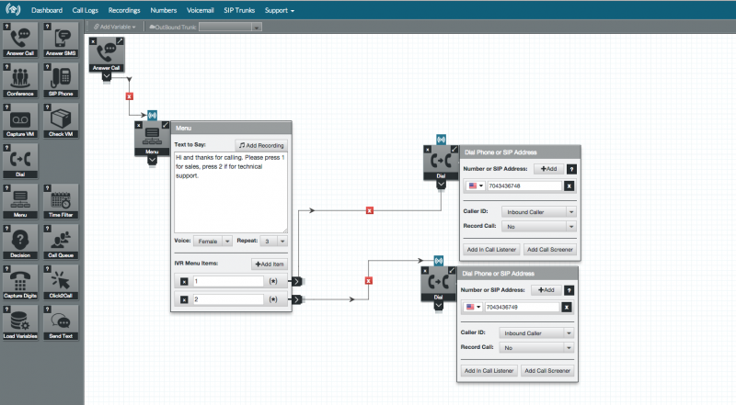Click Add Call Screener in upper panel
This screenshot has width=736, height=405.
(549, 250)
